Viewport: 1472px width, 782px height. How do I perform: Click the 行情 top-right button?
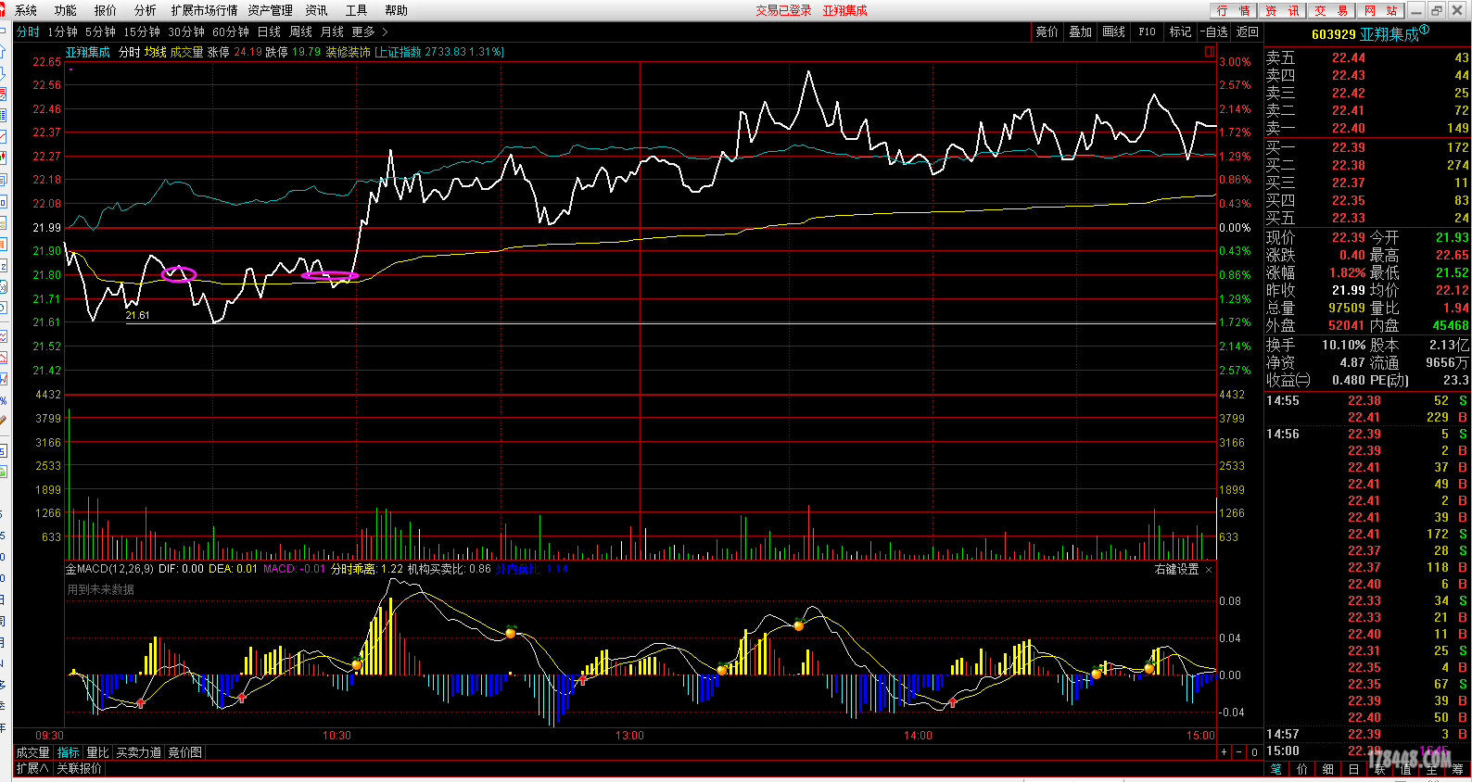click(1234, 10)
